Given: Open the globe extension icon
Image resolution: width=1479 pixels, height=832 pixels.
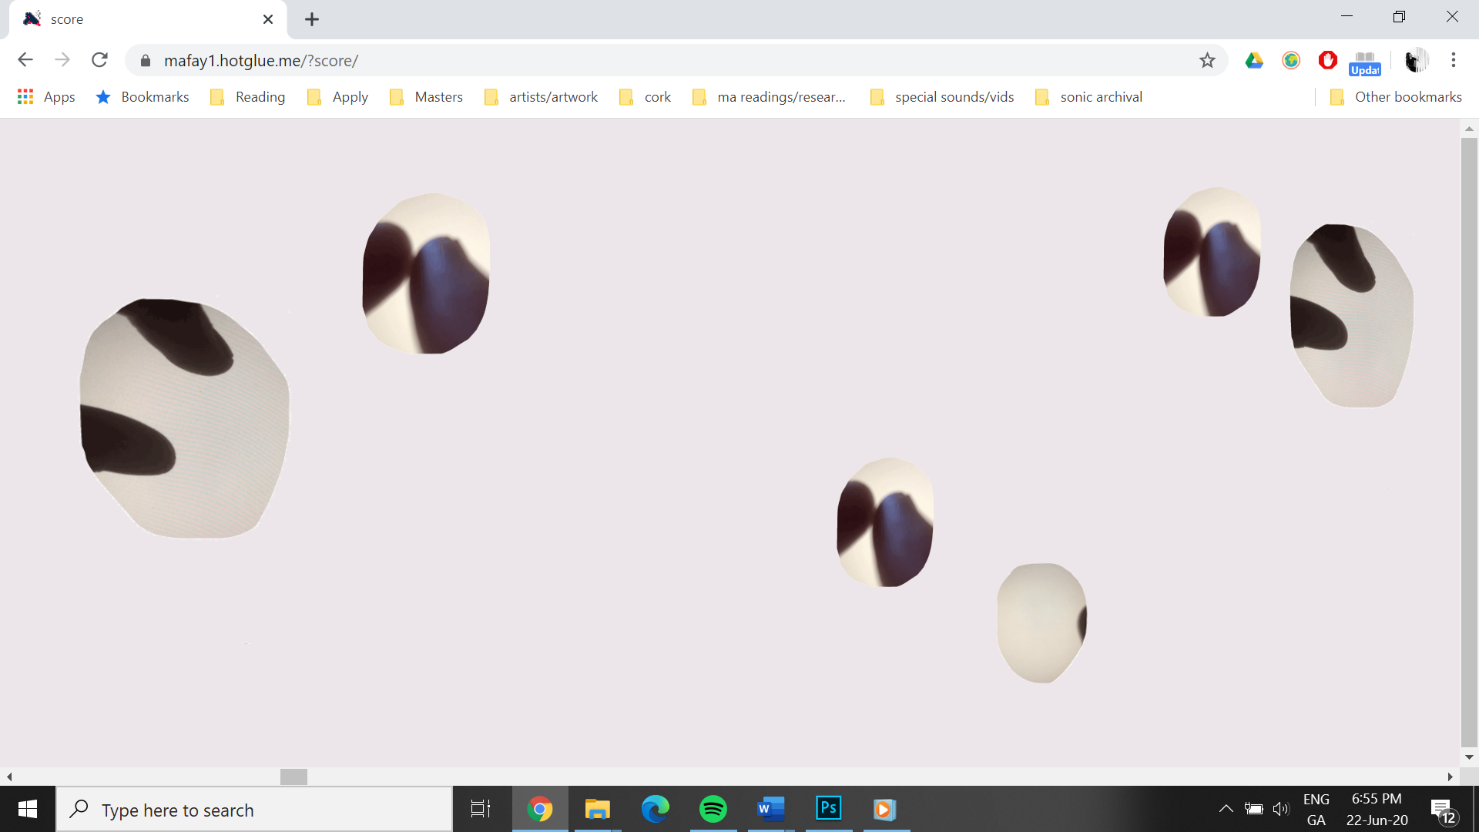Looking at the screenshot, I should 1291,60.
